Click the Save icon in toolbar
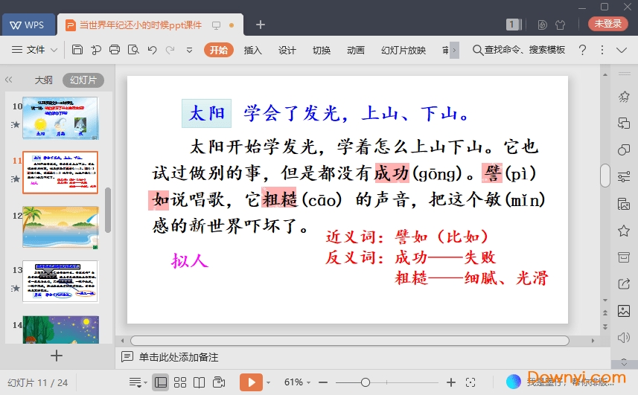This screenshot has width=638, height=395. tap(77, 50)
